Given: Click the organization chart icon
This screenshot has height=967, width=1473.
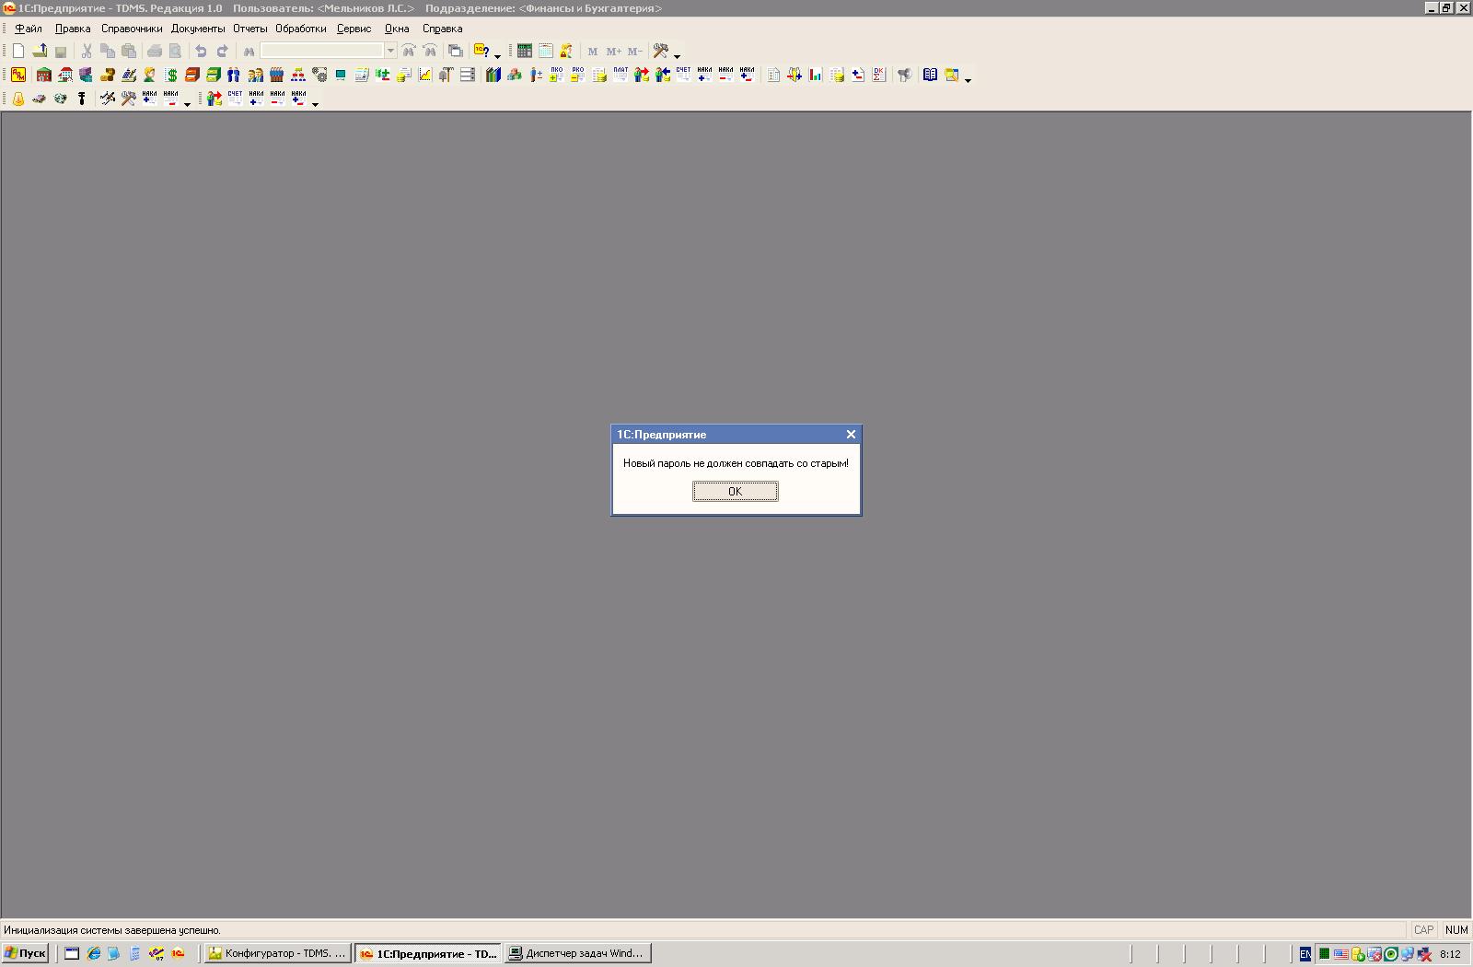Looking at the screenshot, I should [298, 75].
